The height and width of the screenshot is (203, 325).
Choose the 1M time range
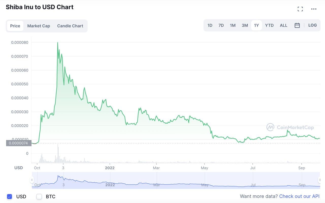pos(233,25)
